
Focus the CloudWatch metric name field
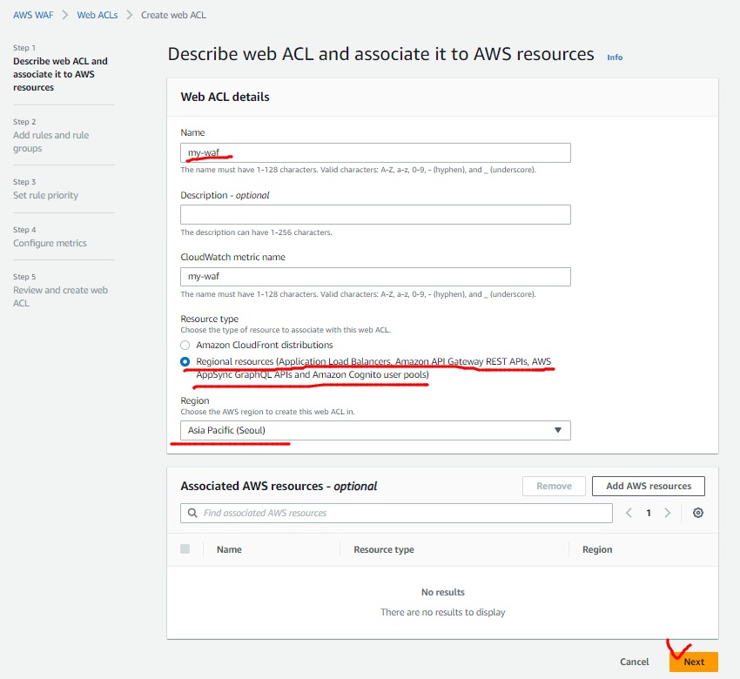pyautogui.click(x=375, y=277)
